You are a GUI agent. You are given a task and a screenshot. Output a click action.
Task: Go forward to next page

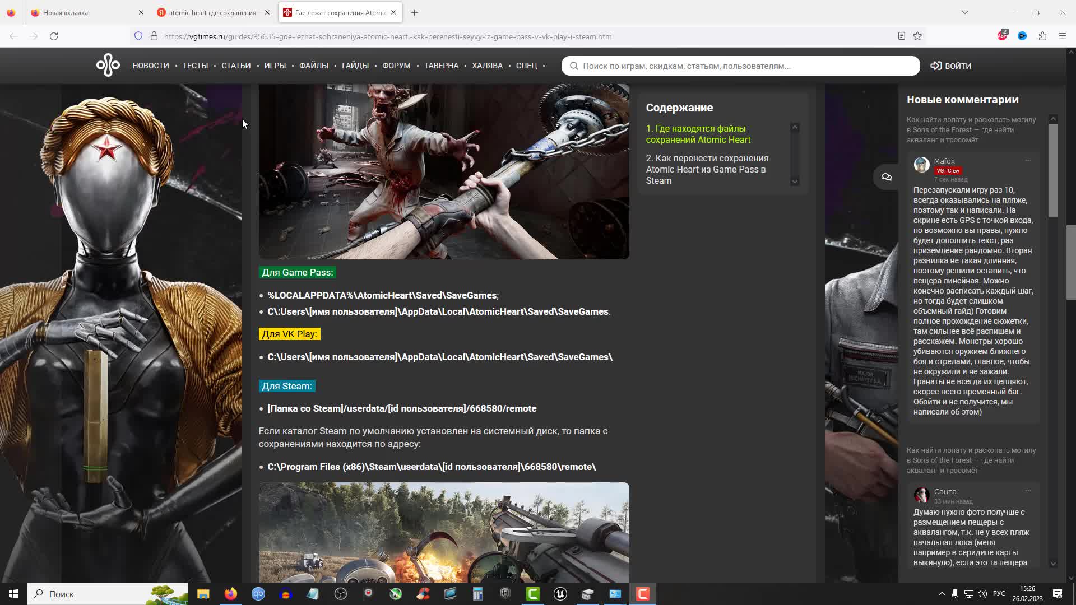tap(34, 36)
